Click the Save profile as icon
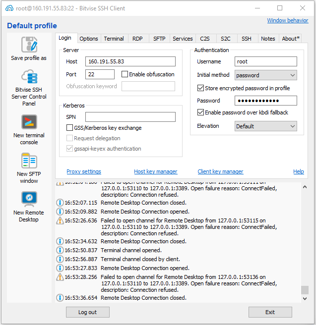Image resolution: width=316 pixels, height=325 pixels. point(29,45)
